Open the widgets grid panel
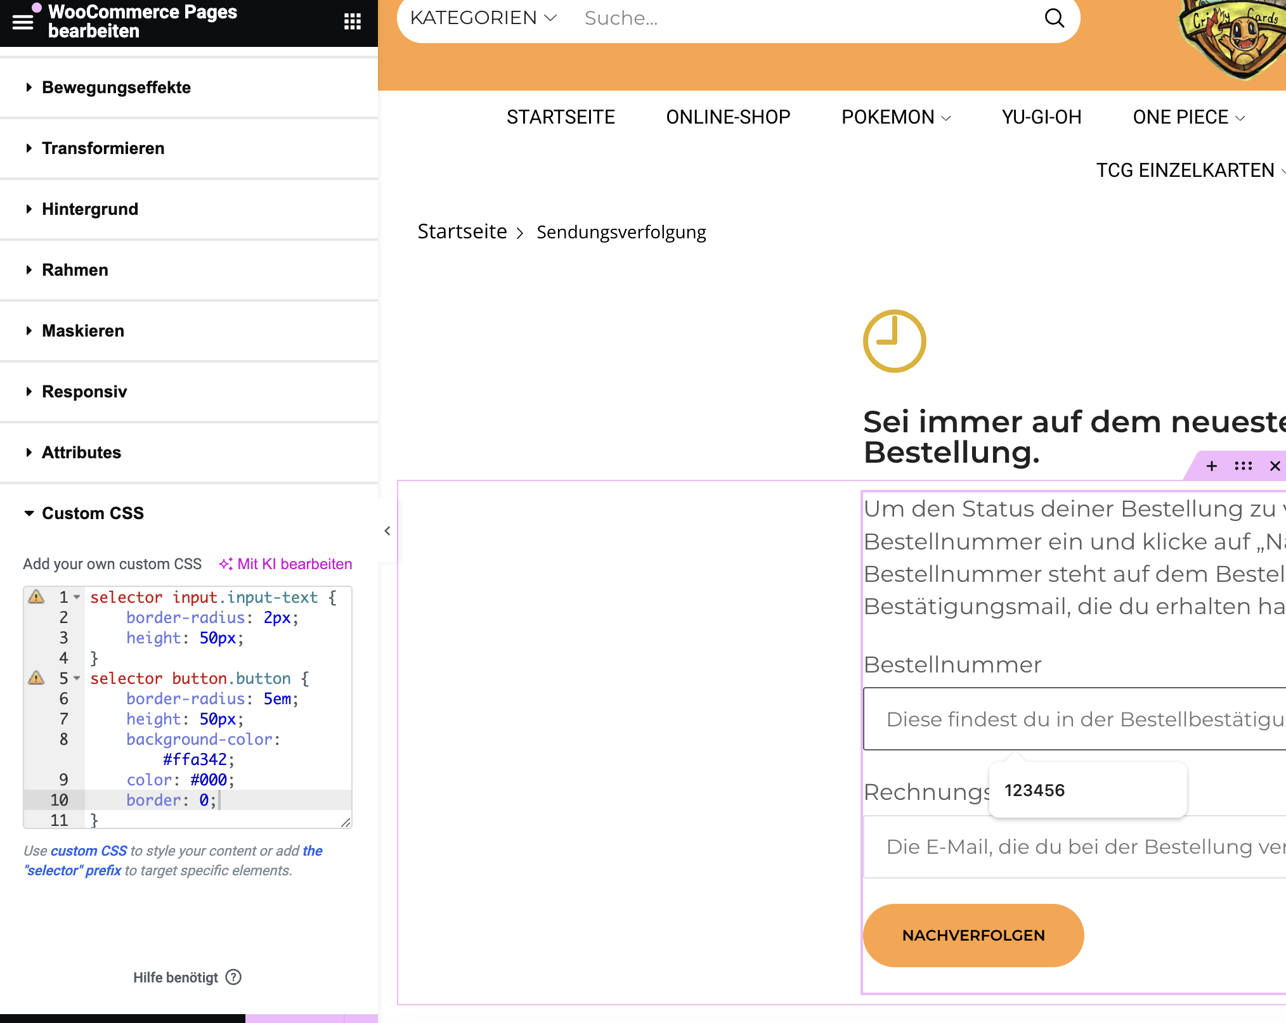Screen dimensions: 1286x1023 (x=353, y=22)
